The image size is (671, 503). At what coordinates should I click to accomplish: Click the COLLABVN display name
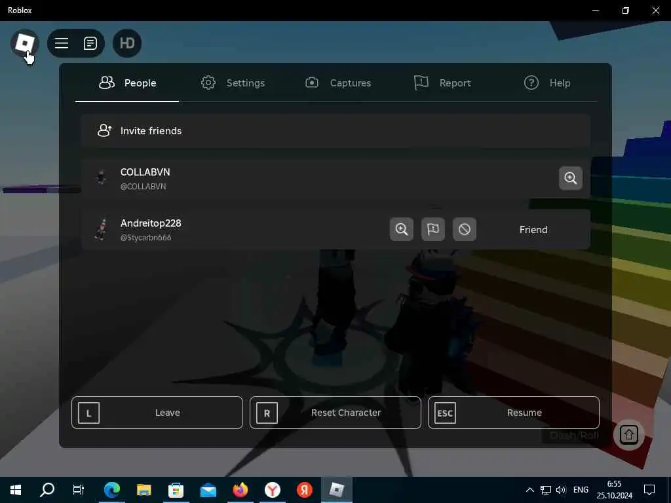(145, 172)
